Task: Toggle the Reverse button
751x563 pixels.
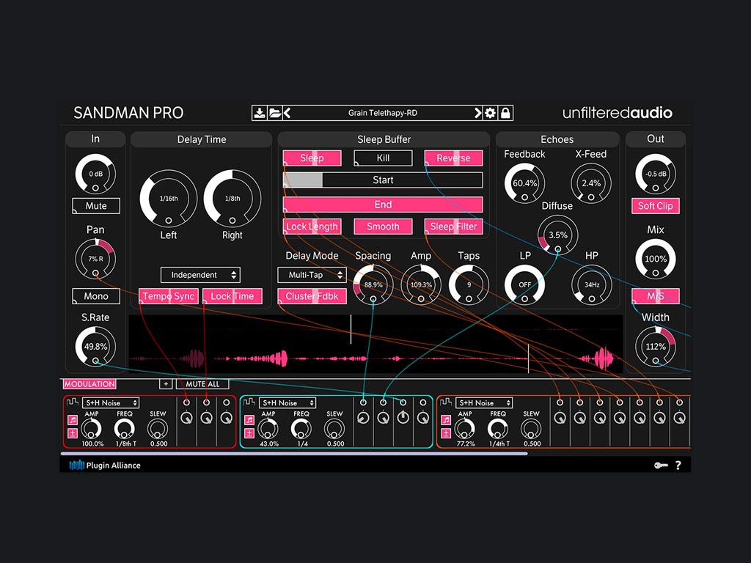Action: (x=453, y=158)
